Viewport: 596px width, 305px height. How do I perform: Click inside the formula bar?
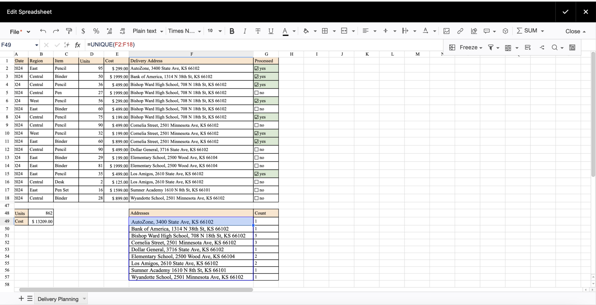(x=204, y=44)
